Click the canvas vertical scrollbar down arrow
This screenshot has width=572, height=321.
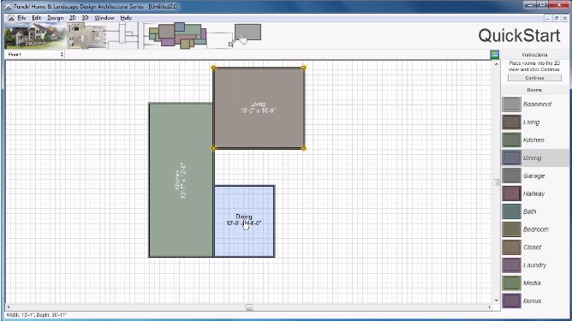(496, 300)
